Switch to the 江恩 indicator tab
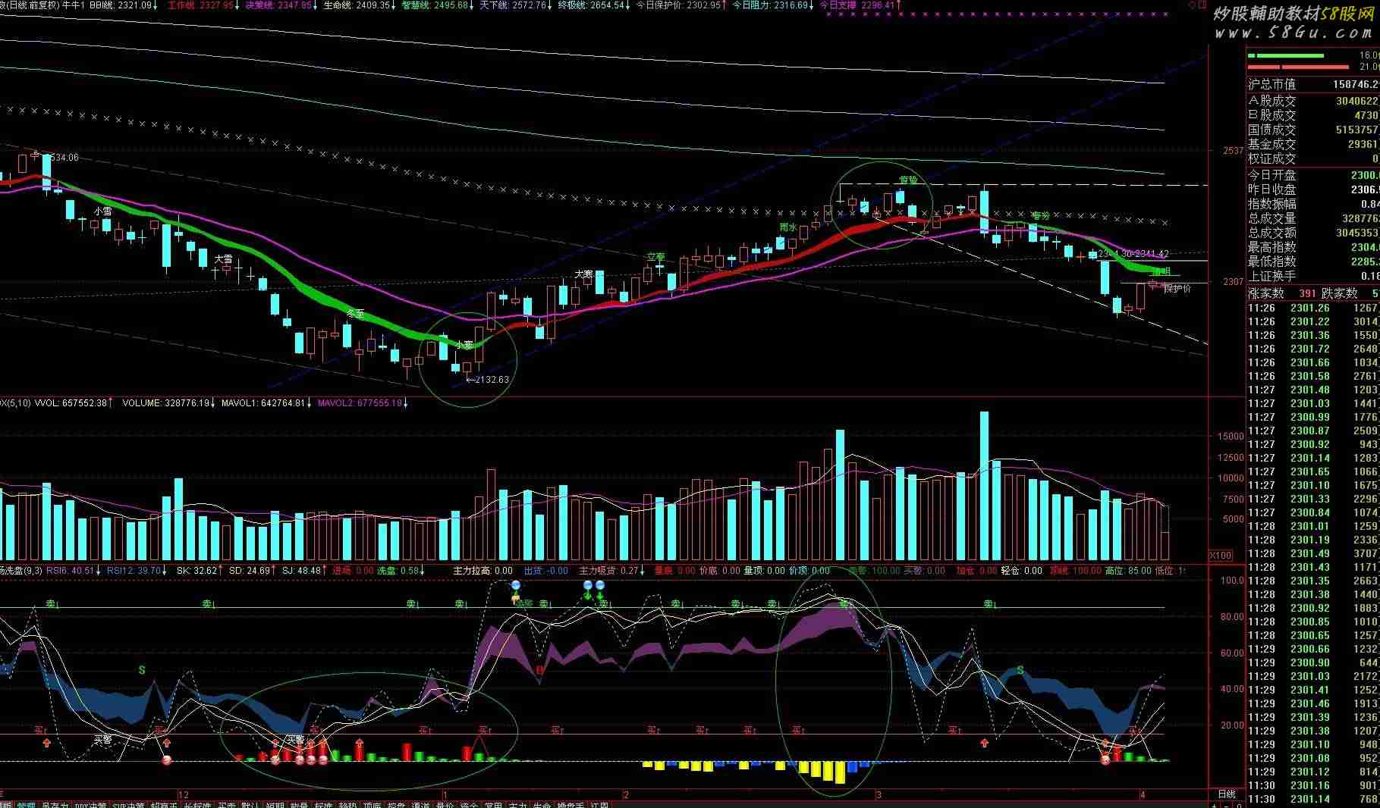 (599, 805)
